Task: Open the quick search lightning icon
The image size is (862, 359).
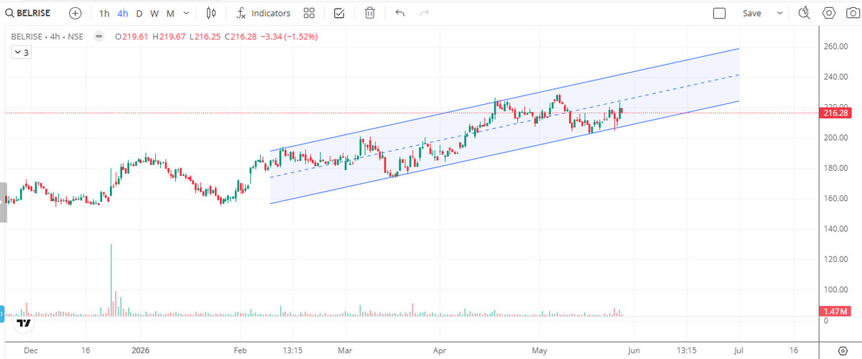Action: click(804, 13)
